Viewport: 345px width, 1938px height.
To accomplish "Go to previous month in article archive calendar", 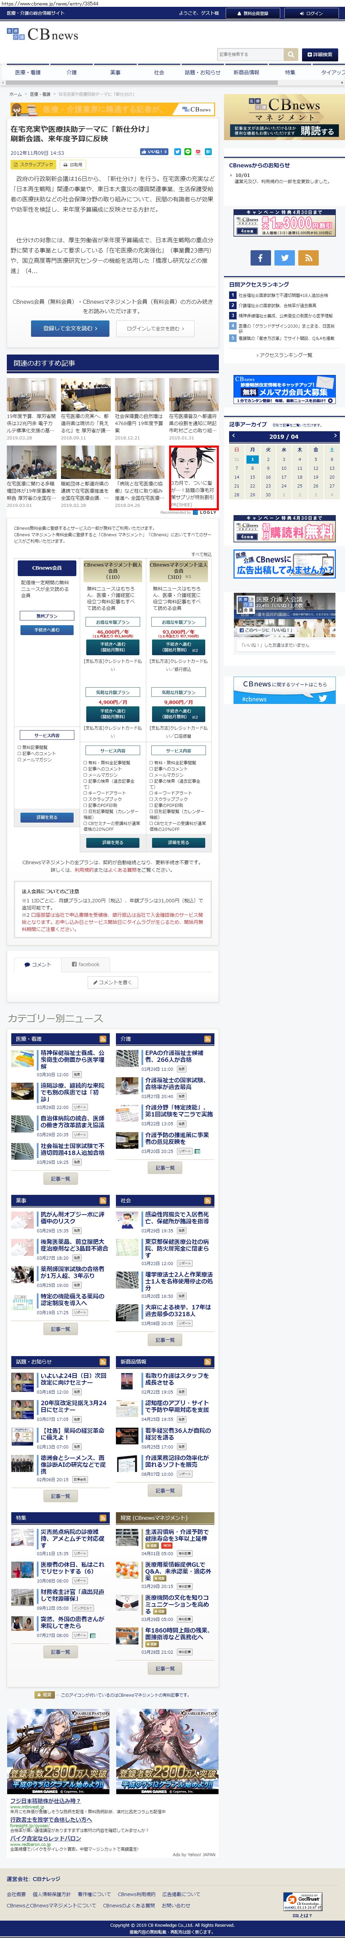I will pyautogui.click(x=234, y=436).
